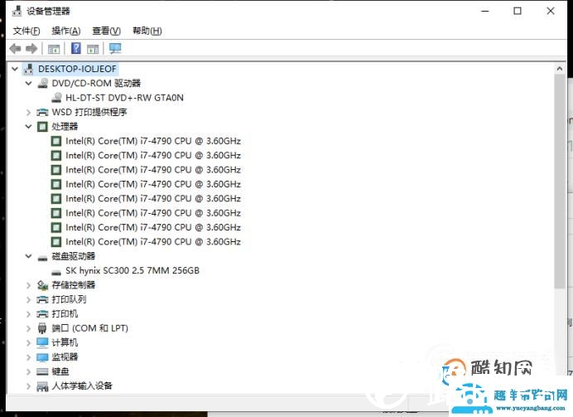Click the show/hide console tree toolbar icon

click(x=54, y=49)
